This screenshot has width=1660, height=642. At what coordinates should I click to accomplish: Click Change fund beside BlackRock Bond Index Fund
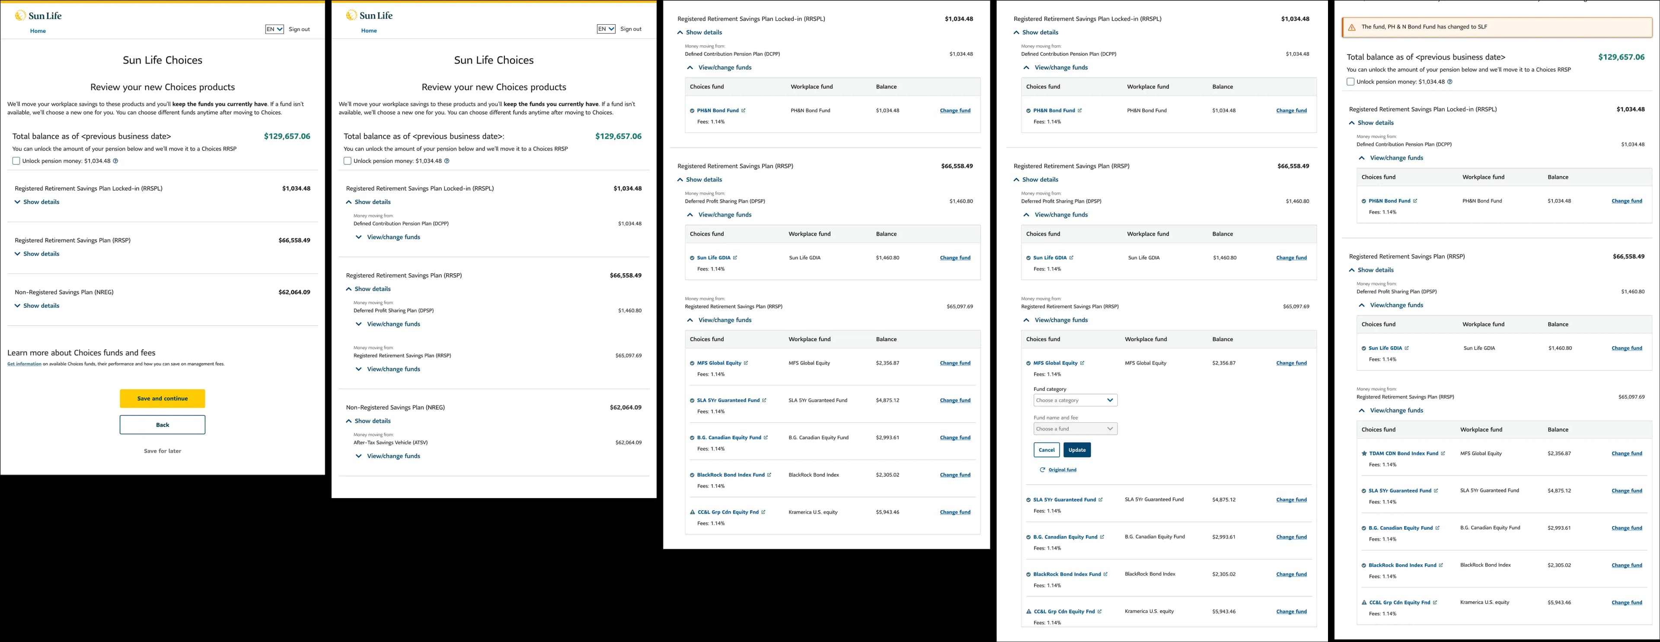click(x=954, y=474)
